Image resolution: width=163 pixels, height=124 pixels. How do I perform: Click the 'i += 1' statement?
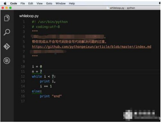[x=46, y=86]
